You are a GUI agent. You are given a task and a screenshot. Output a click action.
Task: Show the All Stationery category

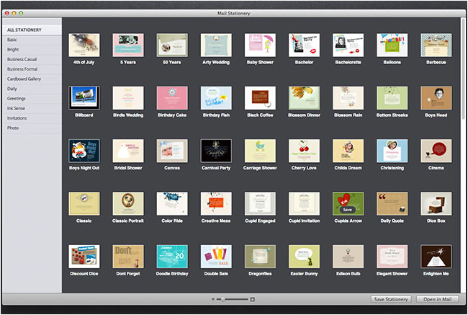point(24,30)
